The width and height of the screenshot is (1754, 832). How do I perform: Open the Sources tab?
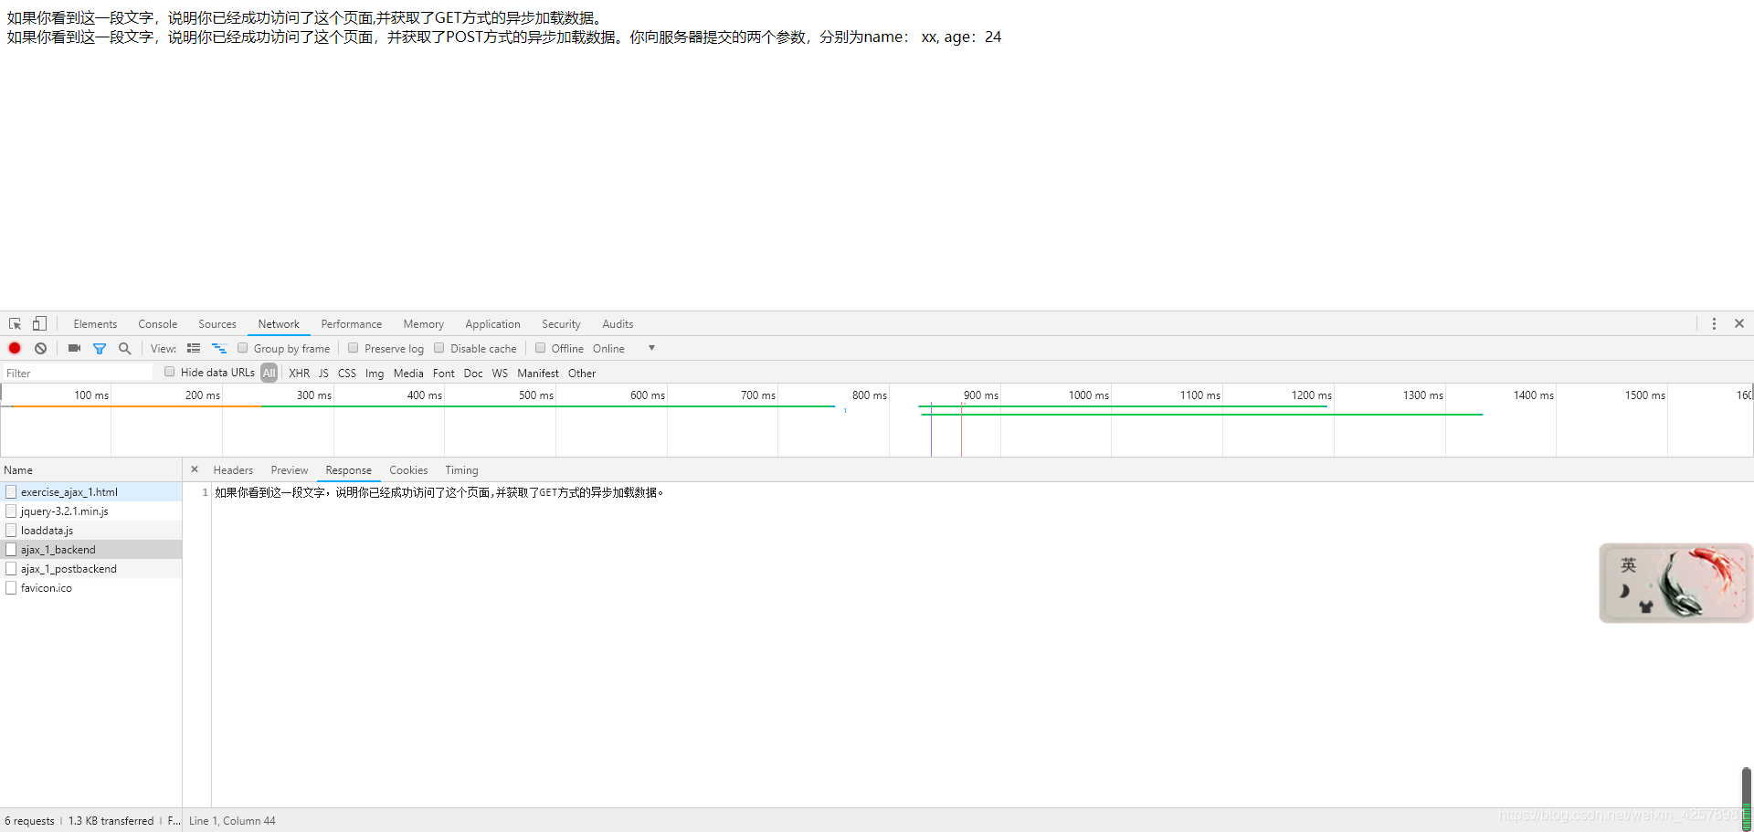[217, 324]
